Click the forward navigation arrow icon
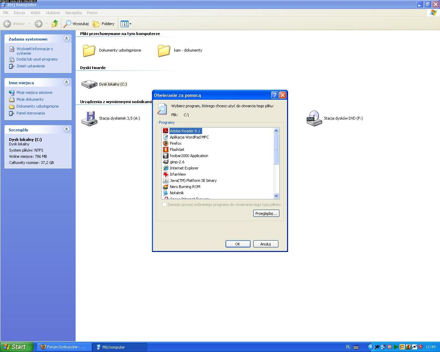This screenshot has width=440, height=352. click(38, 24)
